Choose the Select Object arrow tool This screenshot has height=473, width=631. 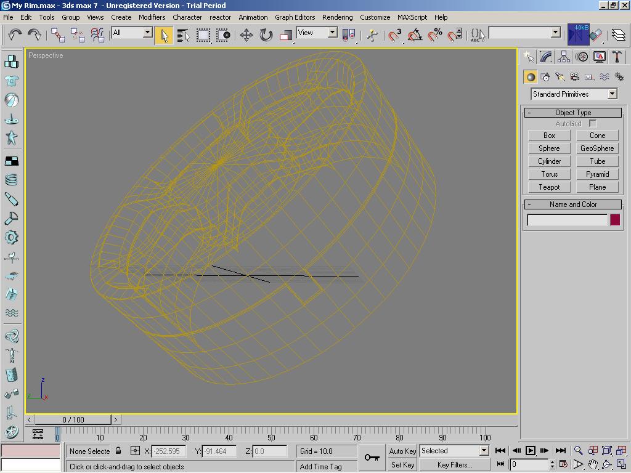pos(164,35)
